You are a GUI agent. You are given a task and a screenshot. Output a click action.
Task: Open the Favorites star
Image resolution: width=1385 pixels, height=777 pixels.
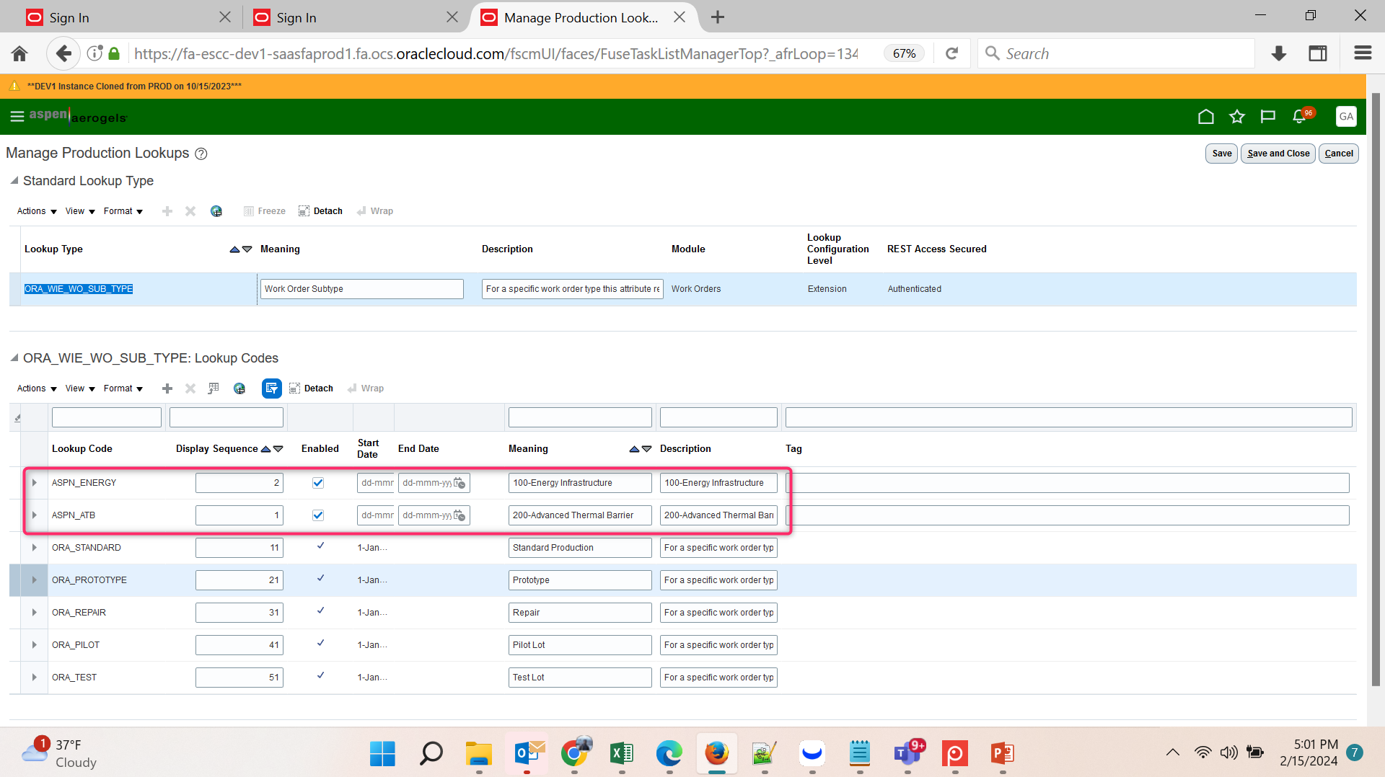pyautogui.click(x=1237, y=116)
